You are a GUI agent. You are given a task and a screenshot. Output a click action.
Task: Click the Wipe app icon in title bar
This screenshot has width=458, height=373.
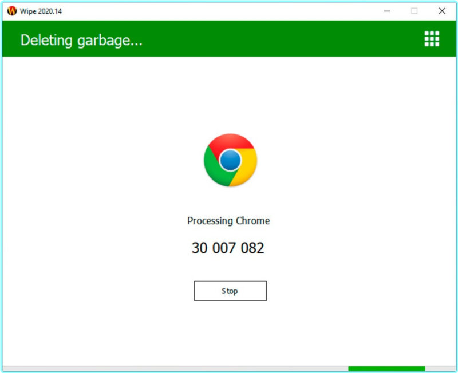12,11
